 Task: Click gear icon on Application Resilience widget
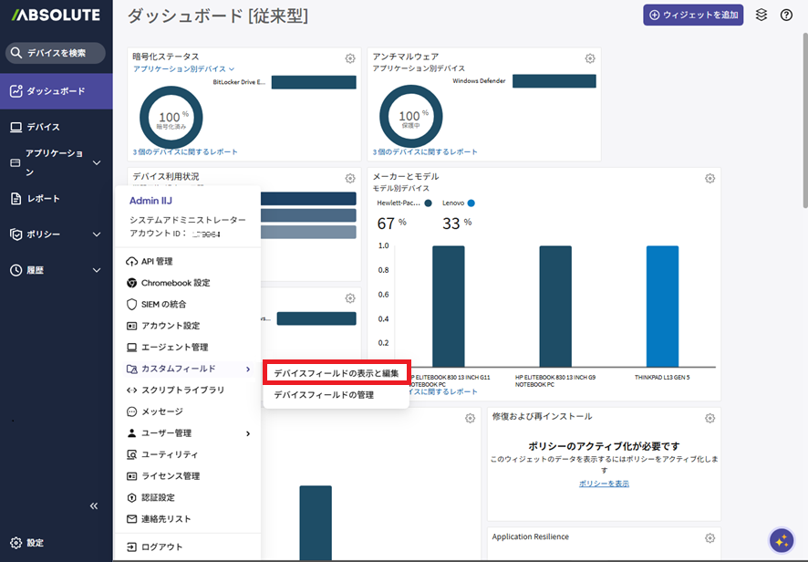pos(710,539)
